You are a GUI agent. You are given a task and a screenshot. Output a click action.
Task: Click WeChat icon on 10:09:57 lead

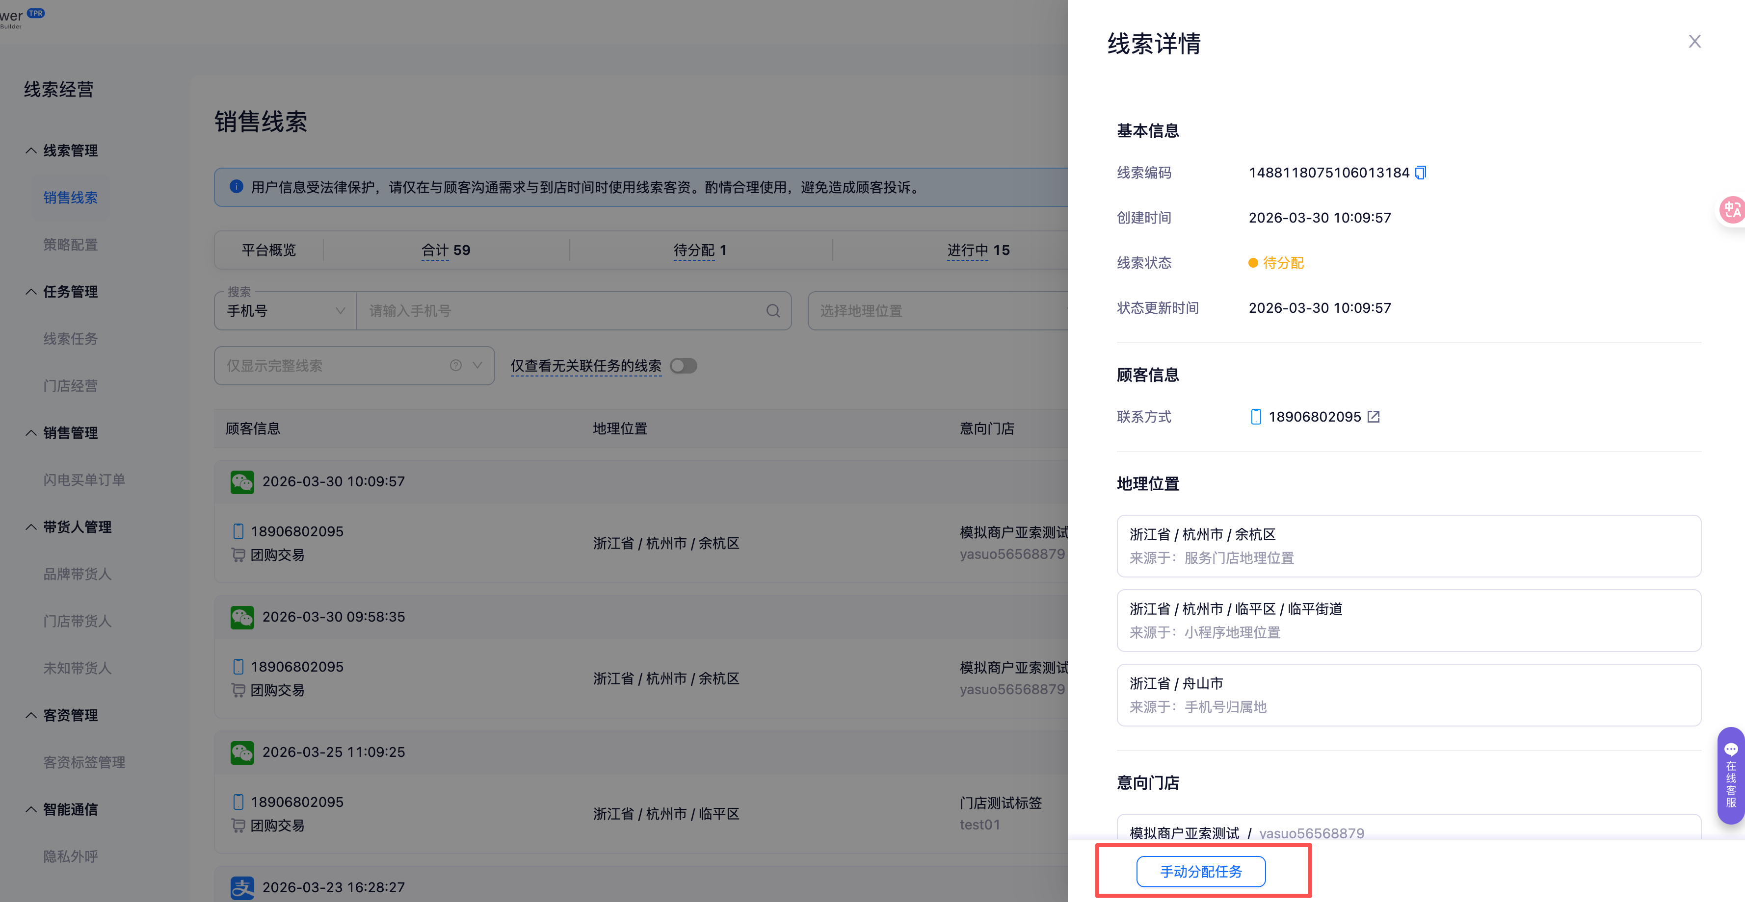tap(242, 482)
